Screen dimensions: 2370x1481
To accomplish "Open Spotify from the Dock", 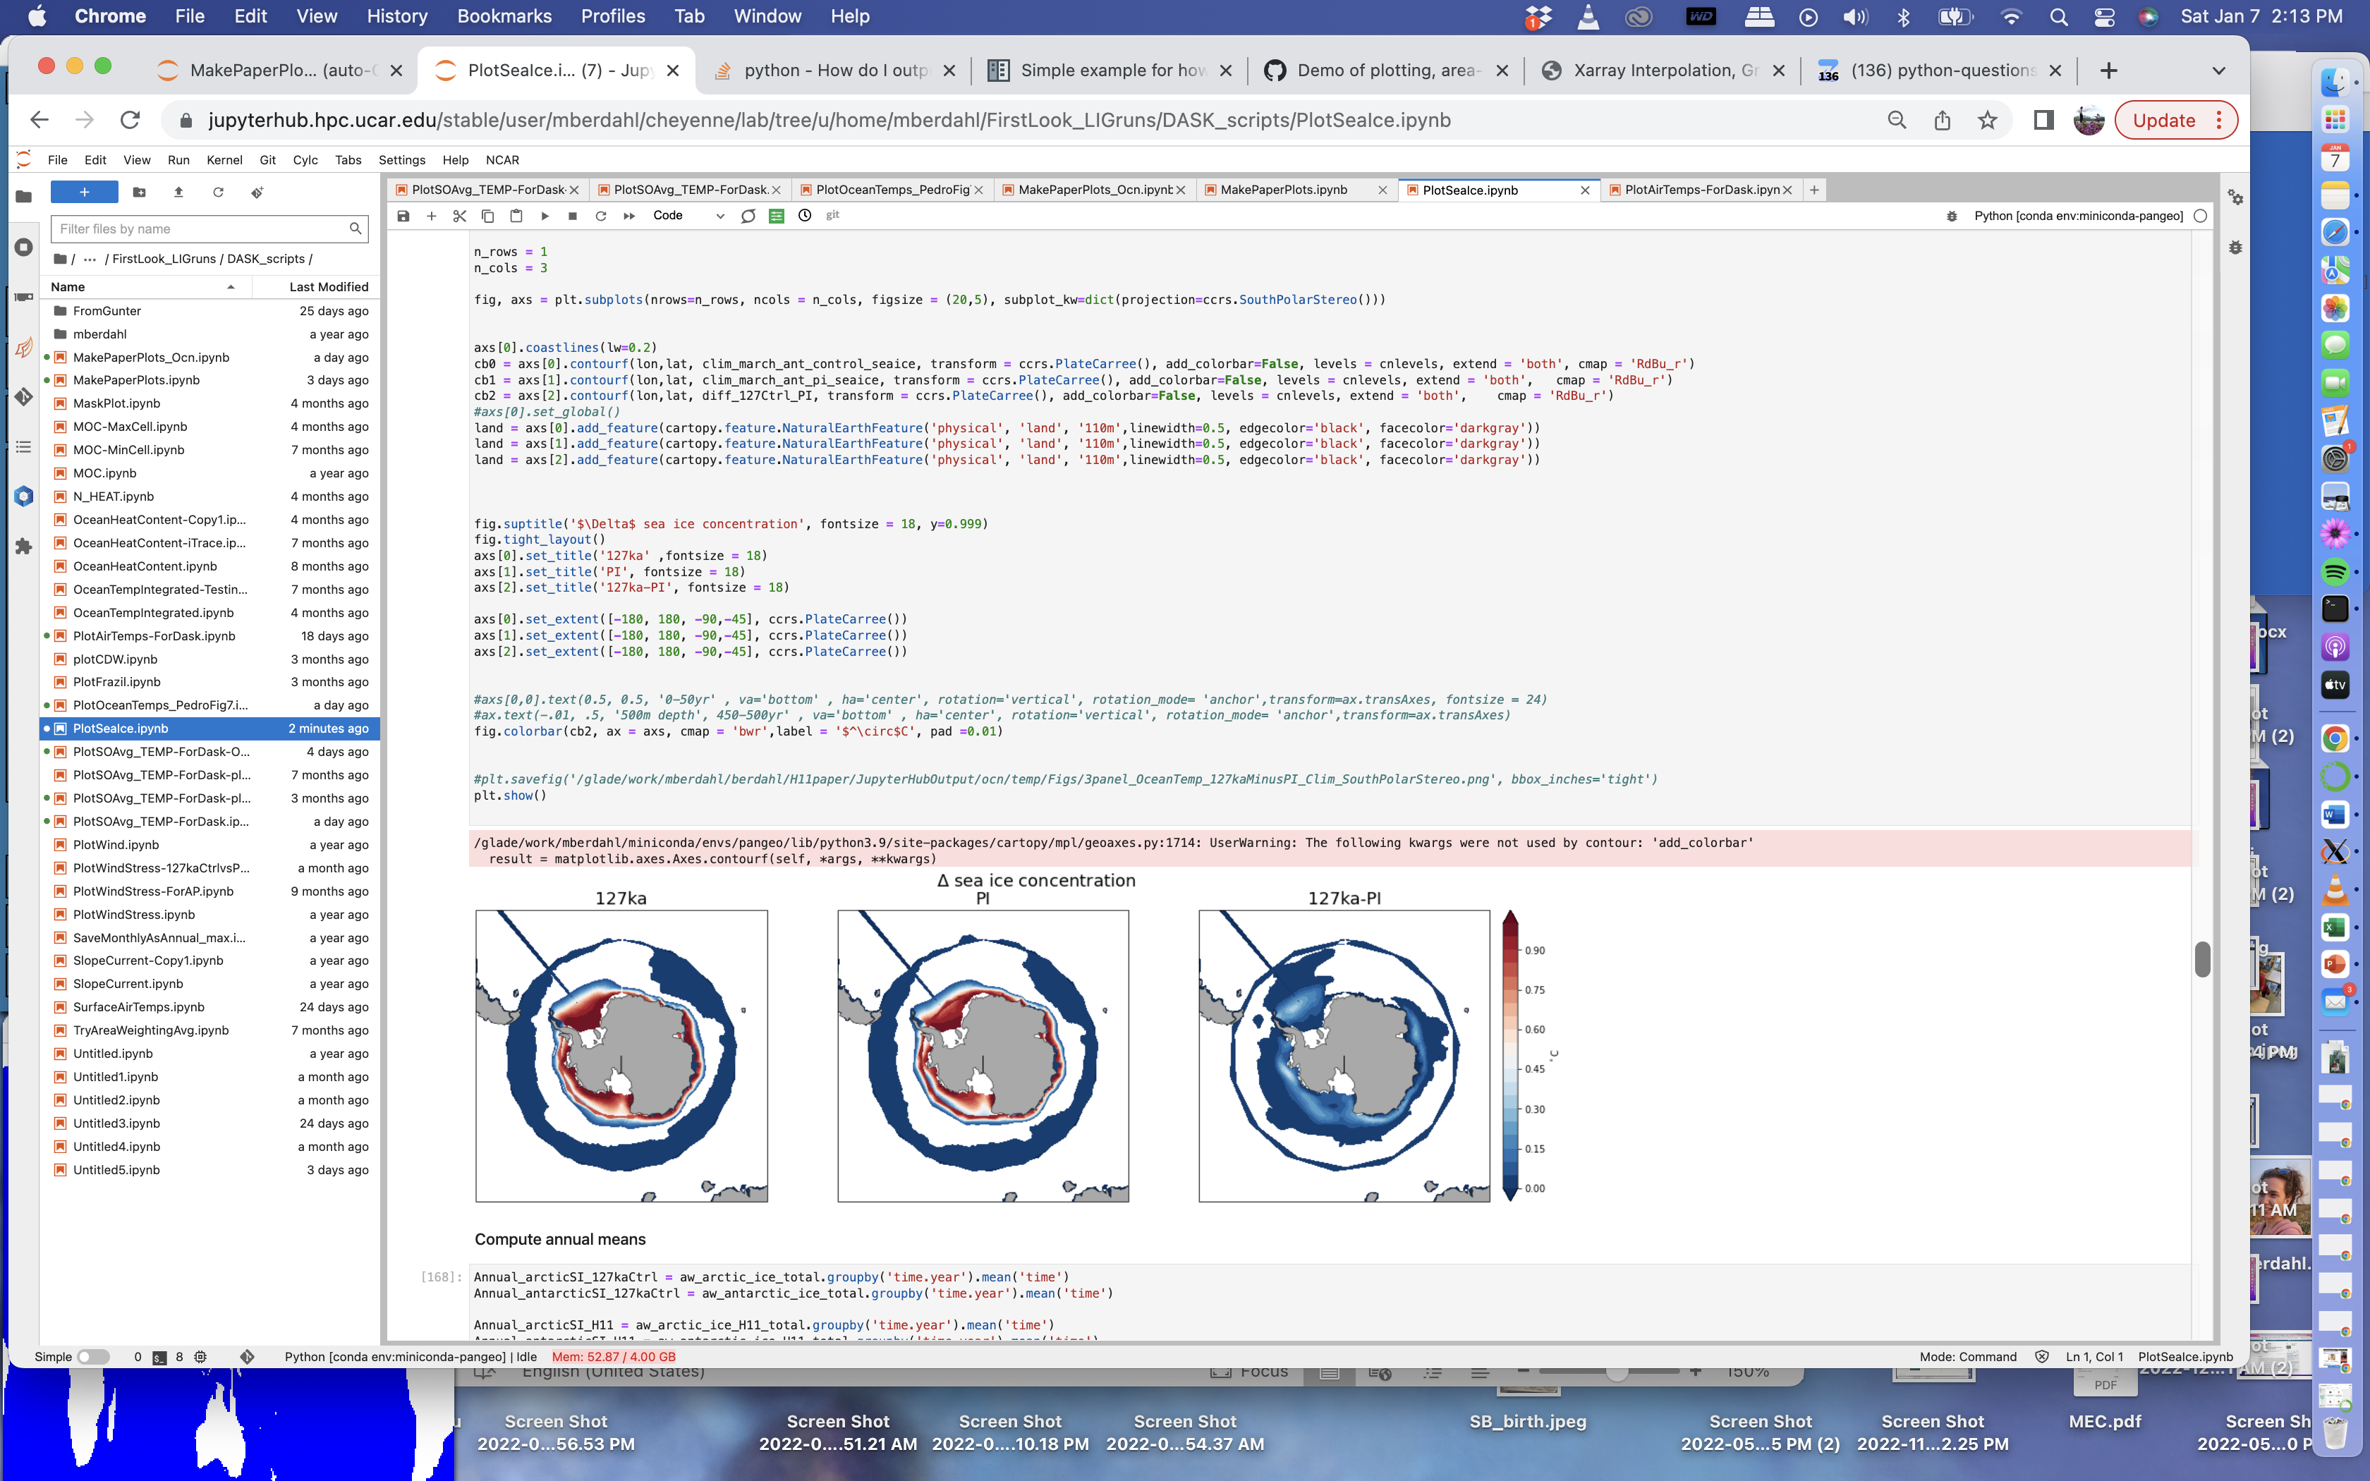I will (2335, 571).
